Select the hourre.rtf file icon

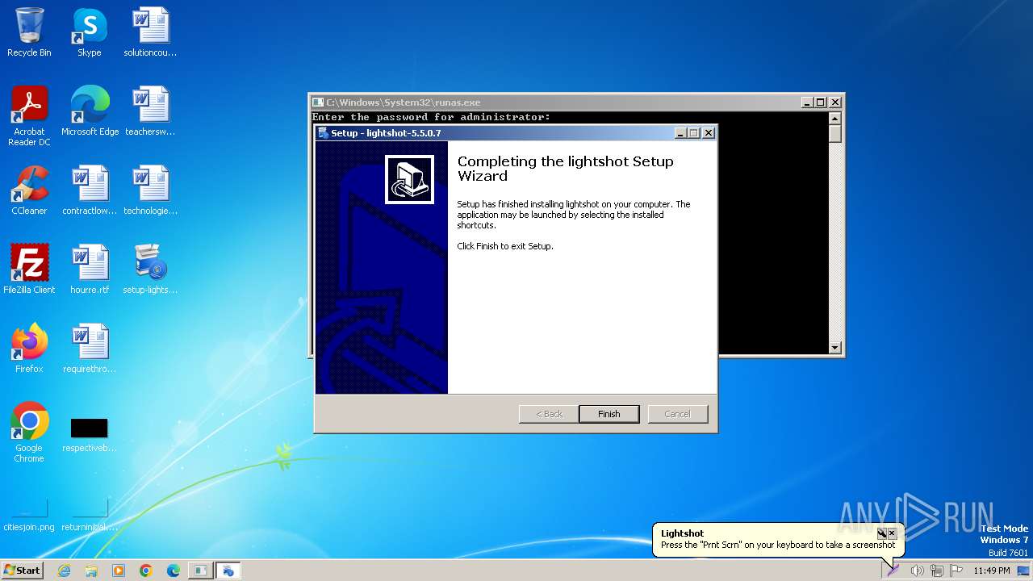point(90,270)
